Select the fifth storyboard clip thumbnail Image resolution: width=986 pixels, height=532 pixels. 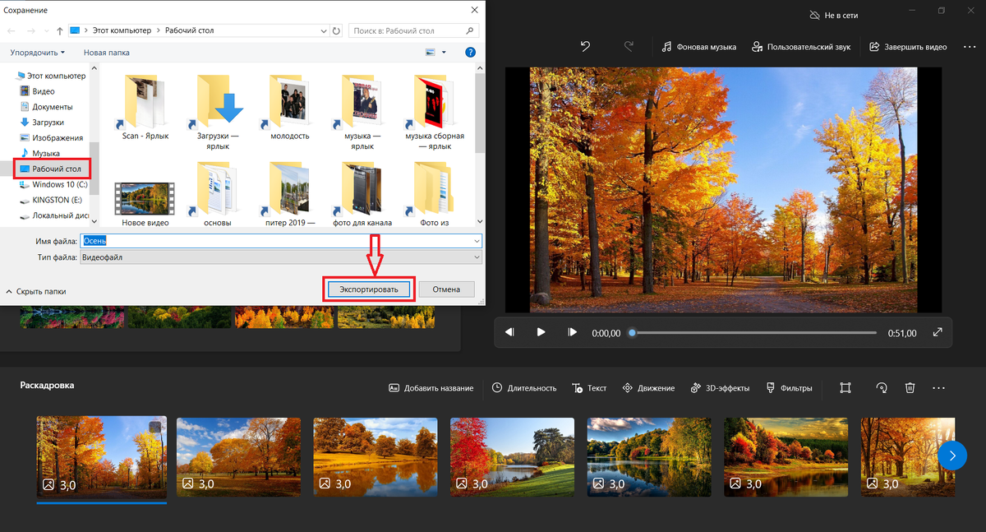[649, 456]
